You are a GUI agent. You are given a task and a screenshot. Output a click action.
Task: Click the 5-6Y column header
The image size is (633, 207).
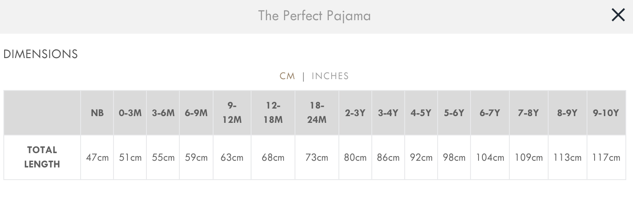[x=454, y=113]
